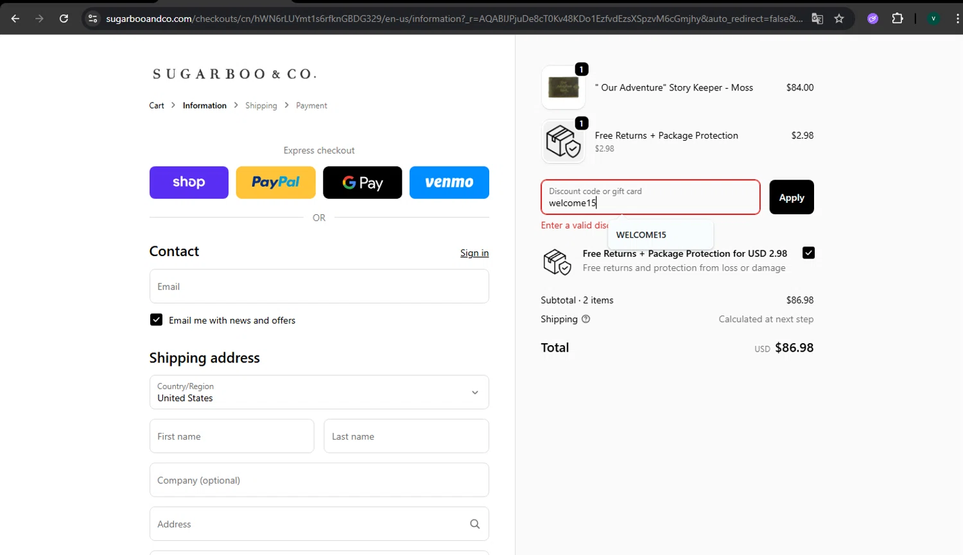963x555 pixels.
Task: Click the discount code input field
Action: 650,197
